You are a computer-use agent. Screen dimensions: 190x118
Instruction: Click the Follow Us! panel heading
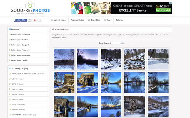point(16,29)
